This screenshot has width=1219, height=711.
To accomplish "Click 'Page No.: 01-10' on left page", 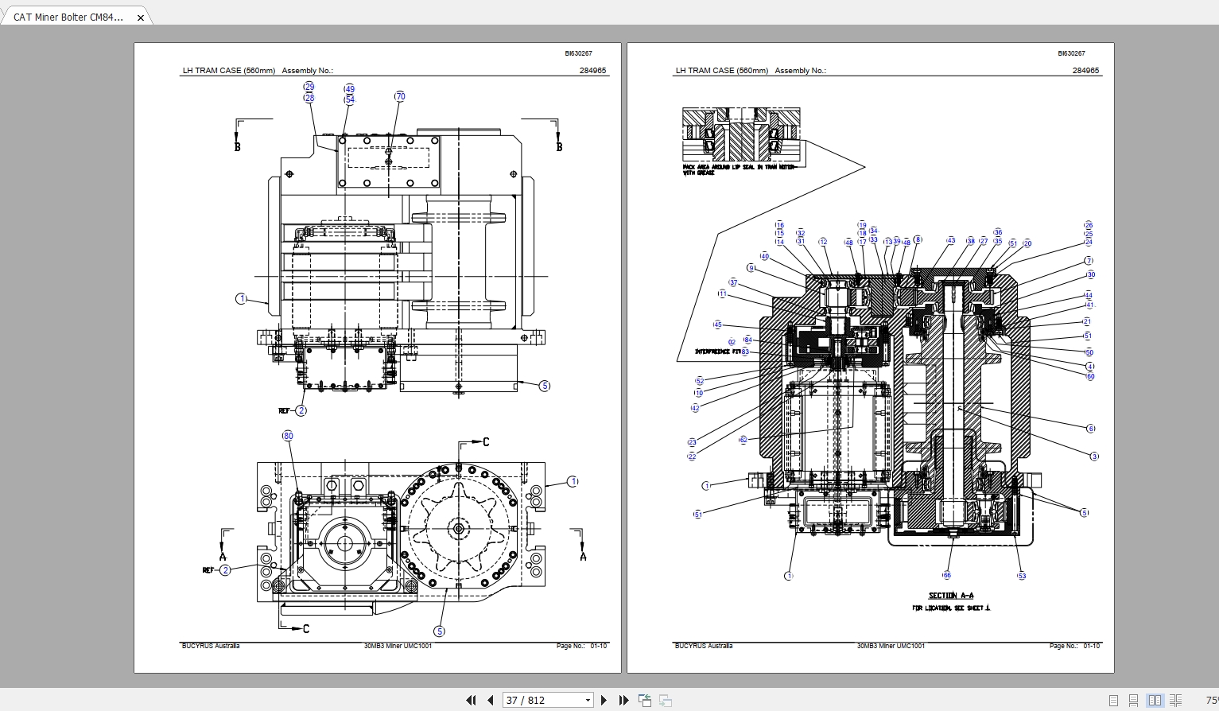I will pyautogui.click(x=582, y=646).
